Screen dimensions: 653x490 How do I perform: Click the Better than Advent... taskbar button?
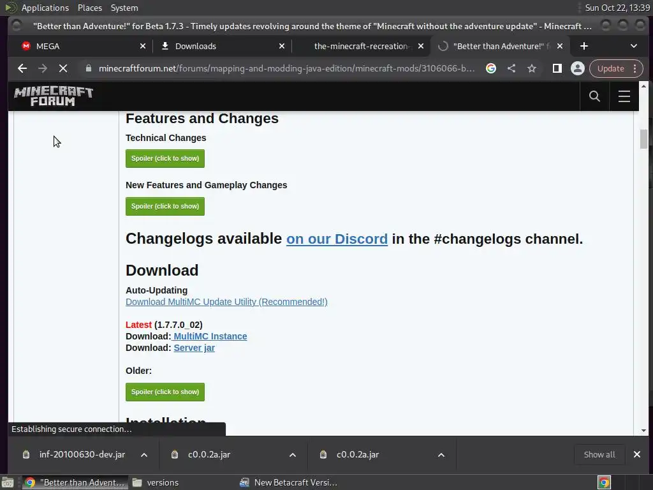(x=75, y=482)
